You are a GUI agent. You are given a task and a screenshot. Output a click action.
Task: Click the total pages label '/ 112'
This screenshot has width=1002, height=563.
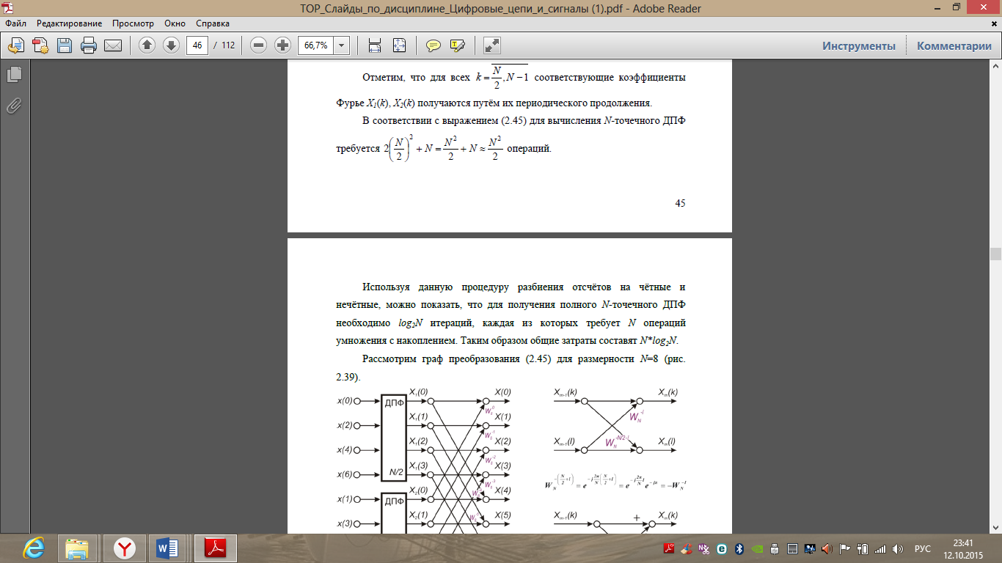[x=224, y=45]
